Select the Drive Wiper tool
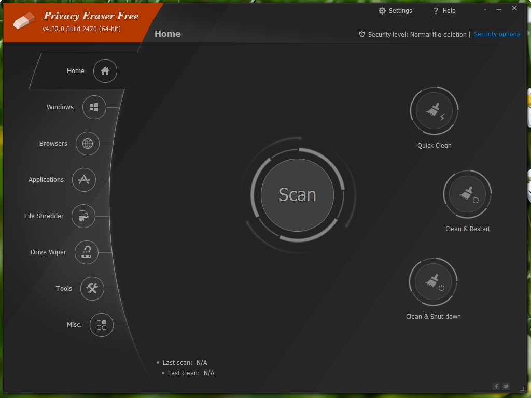Viewport: 531px width, 398px height. pyautogui.click(x=87, y=252)
